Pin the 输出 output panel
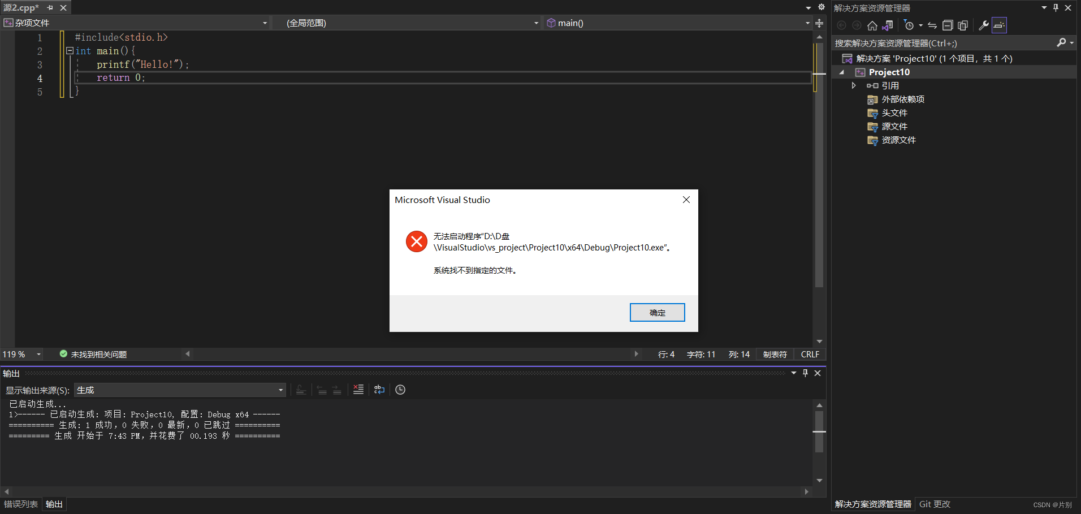The height and width of the screenshot is (514, 1081). (805, 373)
